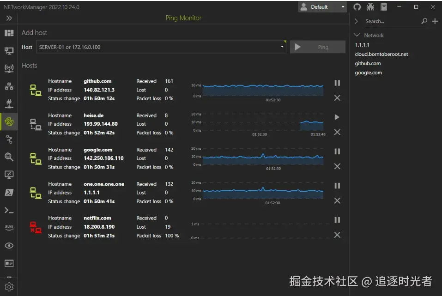442x297 pixels.
Task: Click the green status icon for google.com
Action: 36,158
